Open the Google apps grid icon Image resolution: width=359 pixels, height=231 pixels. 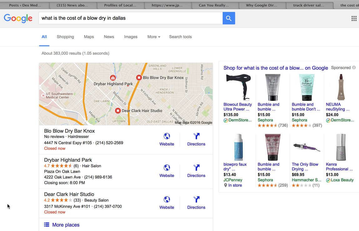pos(354,18)
